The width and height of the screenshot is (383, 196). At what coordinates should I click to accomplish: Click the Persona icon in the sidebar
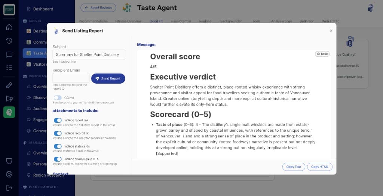point(29,164)
